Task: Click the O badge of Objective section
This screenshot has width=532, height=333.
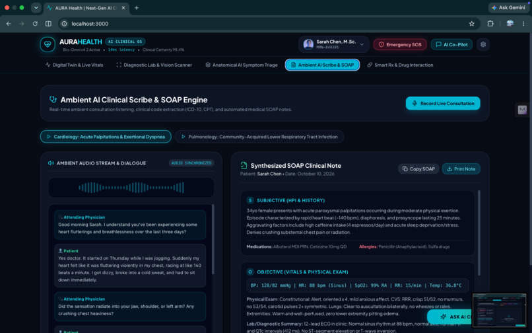Action: [250, 272]
